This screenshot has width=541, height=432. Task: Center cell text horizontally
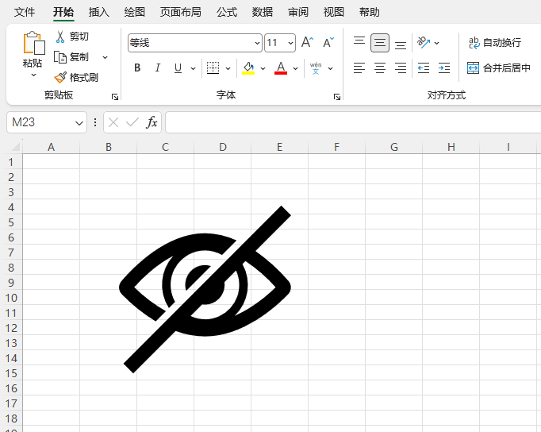(x=380, y=68)
